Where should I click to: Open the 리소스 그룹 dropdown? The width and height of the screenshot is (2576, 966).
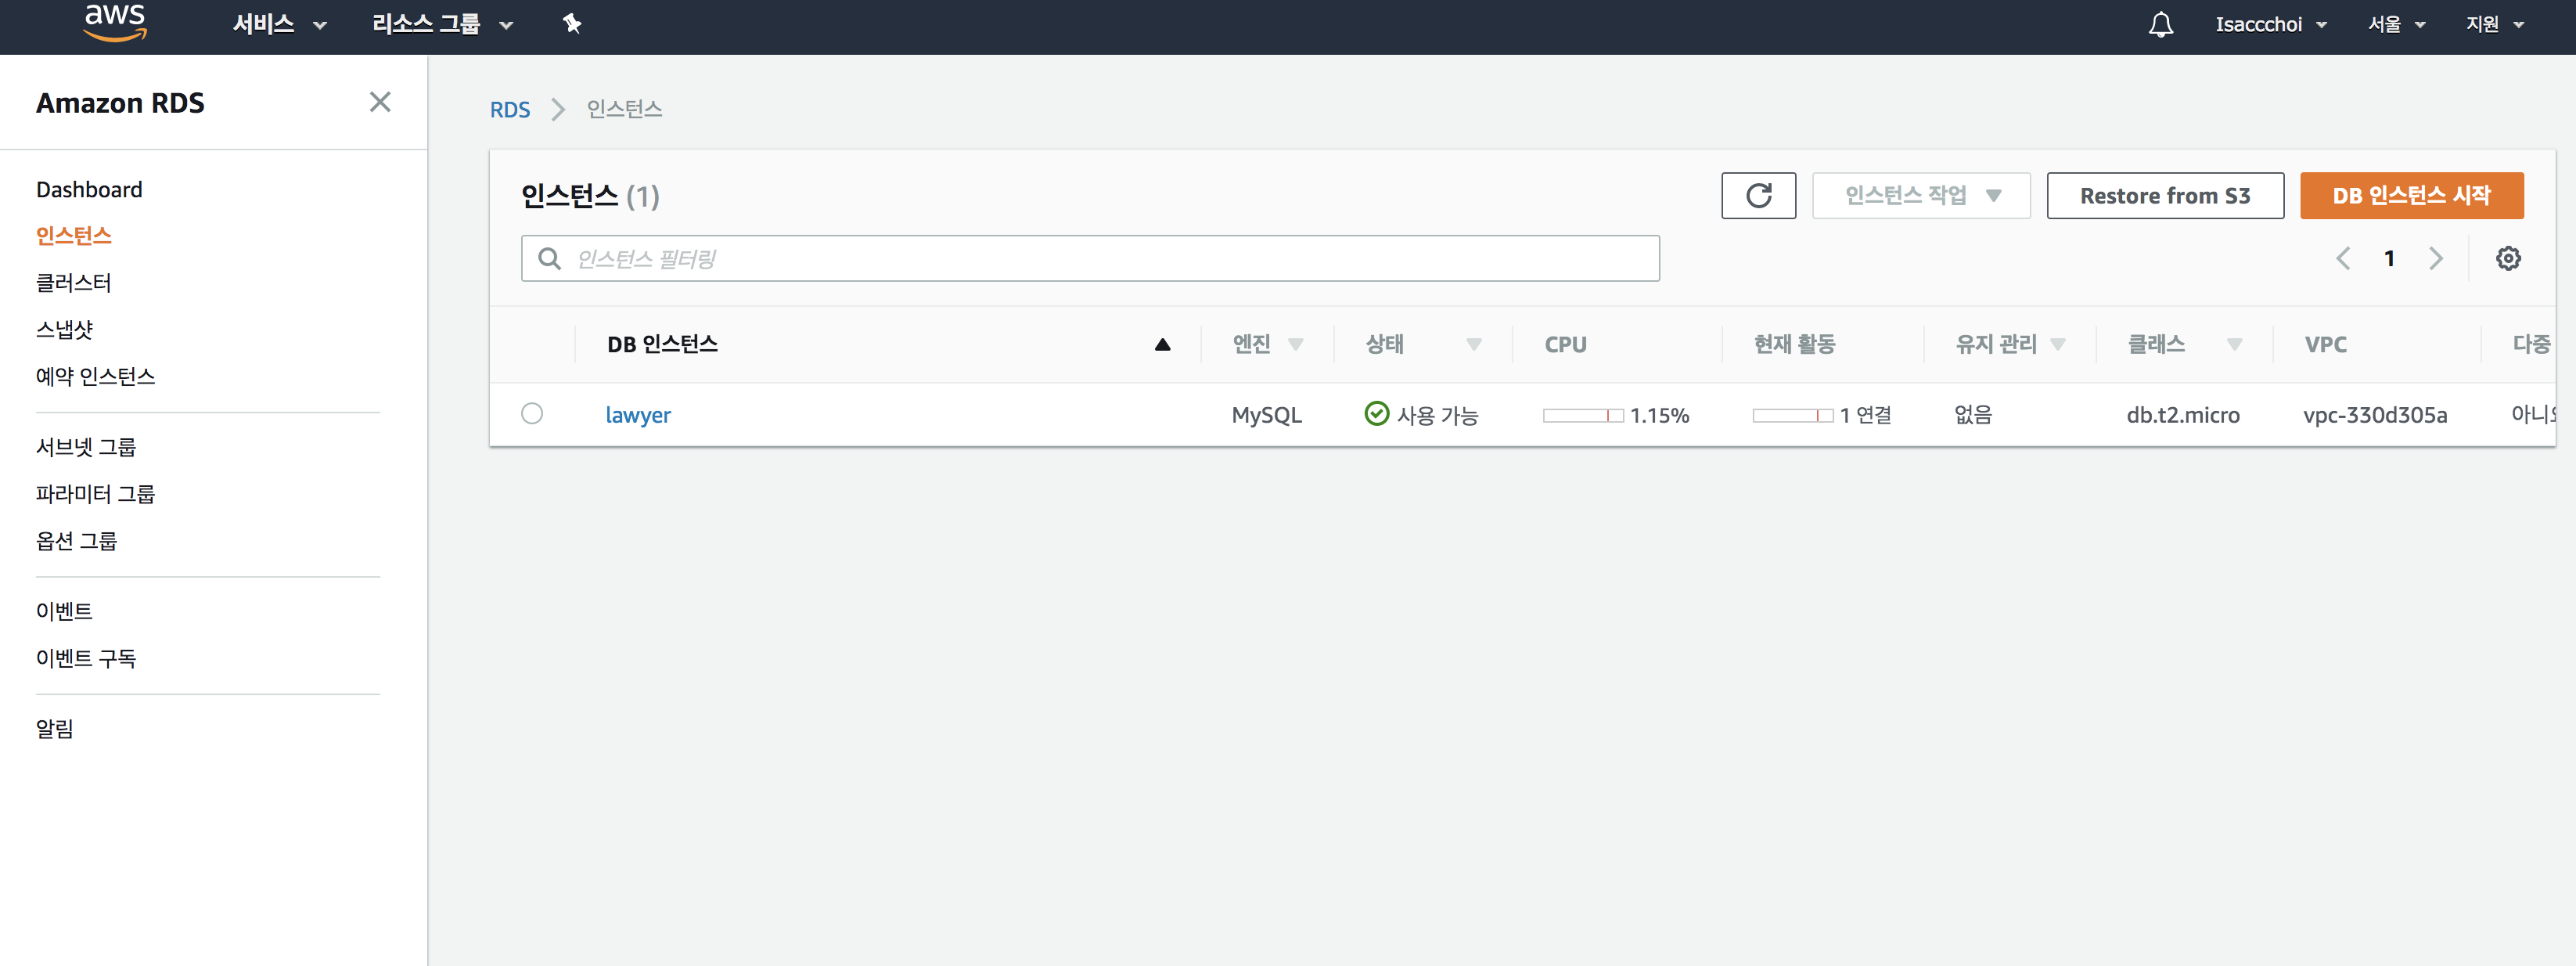[x=442, y=24]
